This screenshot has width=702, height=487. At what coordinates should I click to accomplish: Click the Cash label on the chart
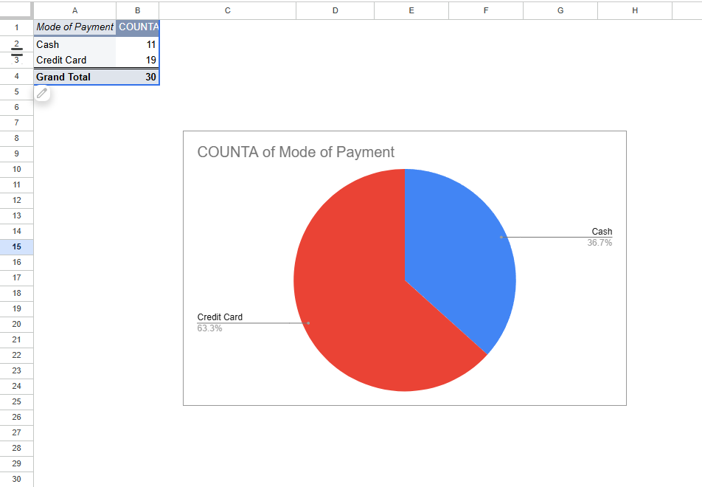click(602, 232)
